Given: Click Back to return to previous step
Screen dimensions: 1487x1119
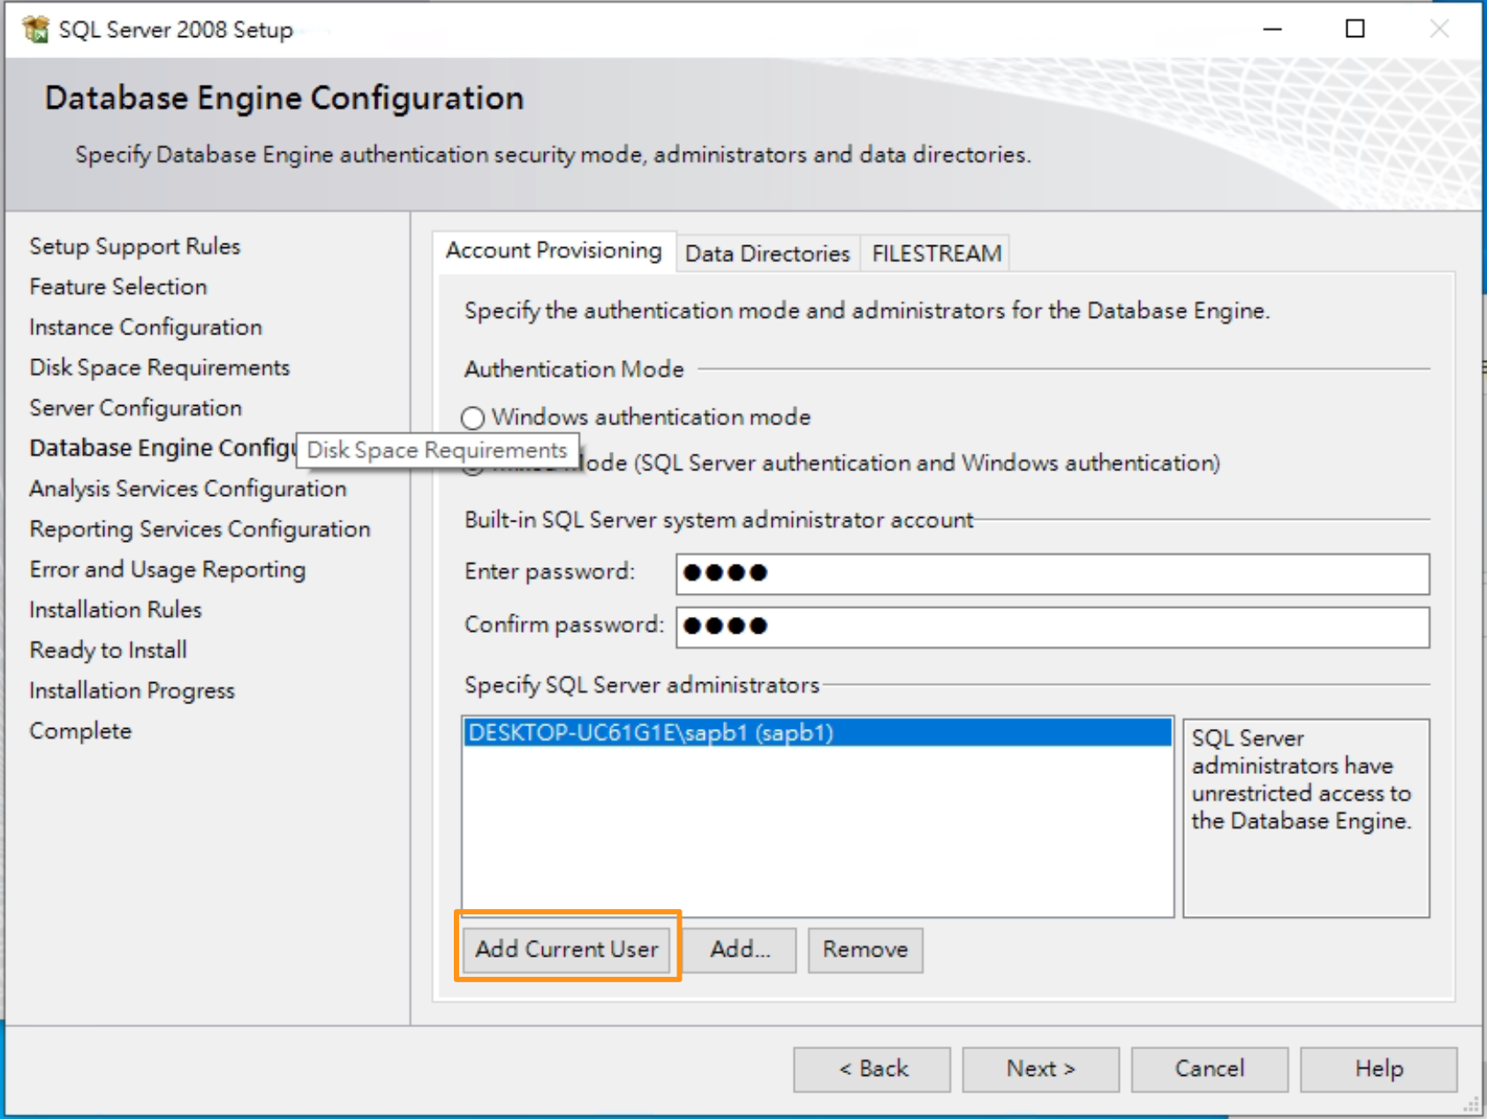Looking at the screenshot, I should [872, 1069].
